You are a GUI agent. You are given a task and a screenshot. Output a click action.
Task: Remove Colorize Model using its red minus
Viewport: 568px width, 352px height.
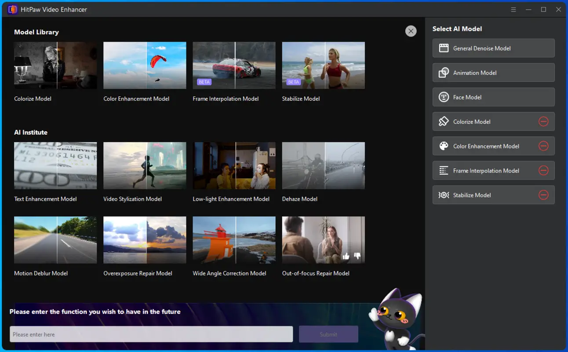(x=544, y=121)
